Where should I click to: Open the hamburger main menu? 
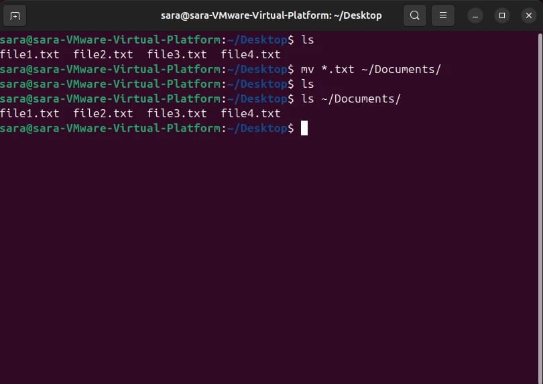pos(443,15)
